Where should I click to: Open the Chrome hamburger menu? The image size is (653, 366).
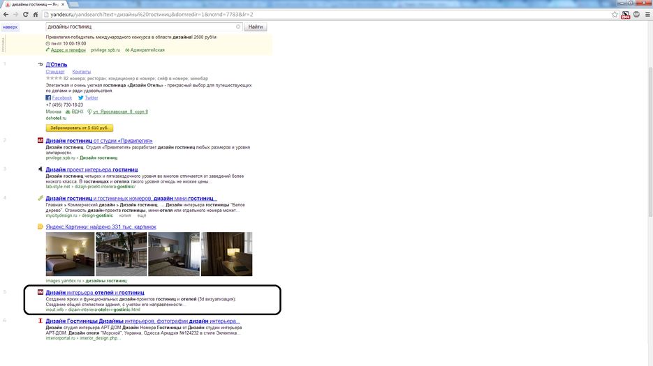tap(647, 14)
